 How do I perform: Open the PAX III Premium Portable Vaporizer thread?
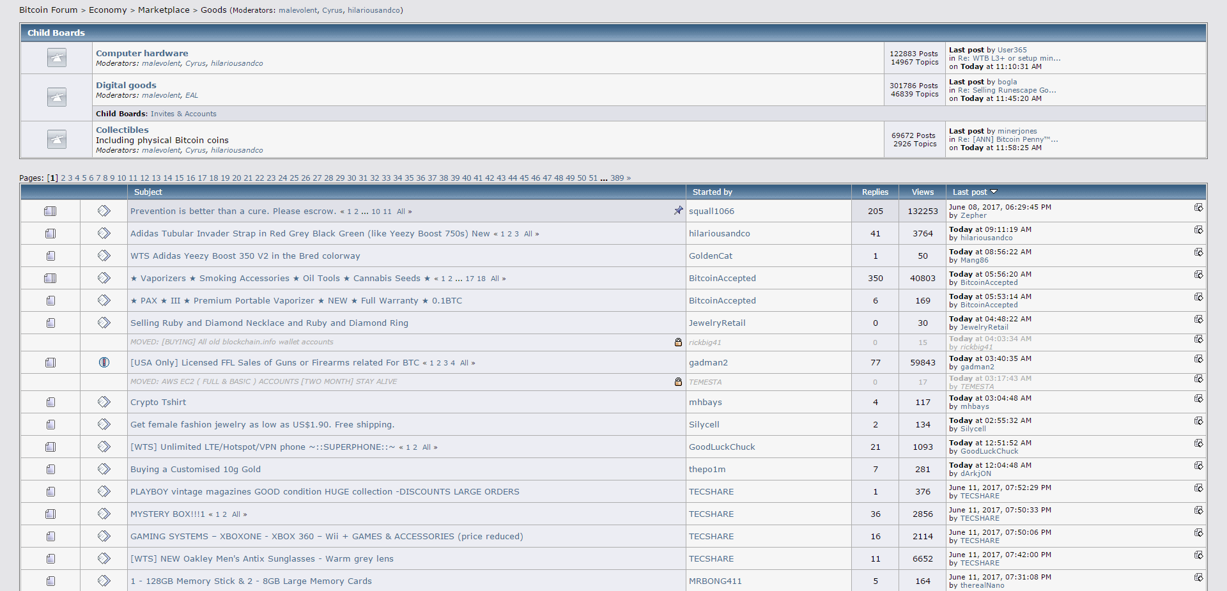pos(296,300)
